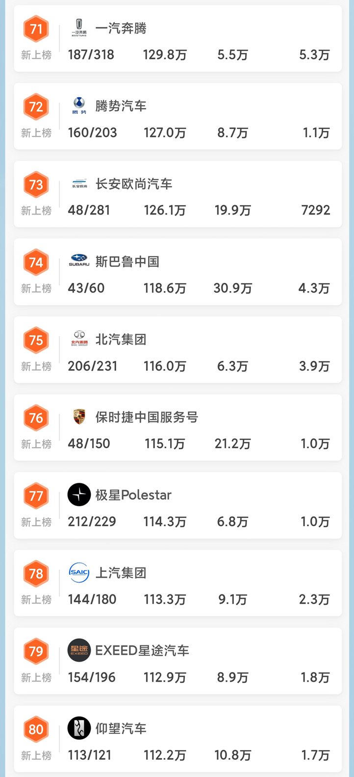Open the 极星Polestar account name link
354x777 pixels.
click(133, 495)
